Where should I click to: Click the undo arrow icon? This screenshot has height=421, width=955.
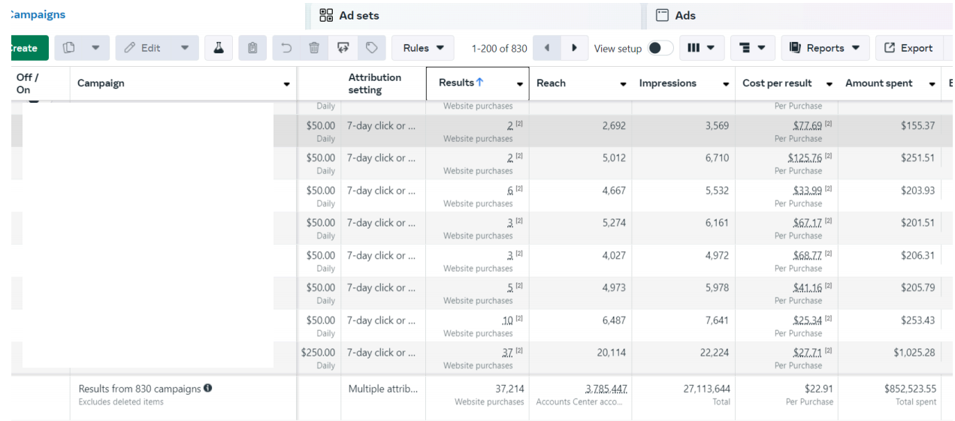click(286, 48)
